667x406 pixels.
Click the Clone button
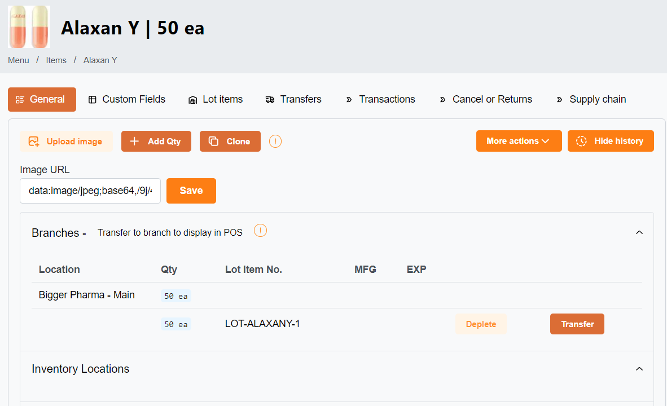tap(230, 141)
